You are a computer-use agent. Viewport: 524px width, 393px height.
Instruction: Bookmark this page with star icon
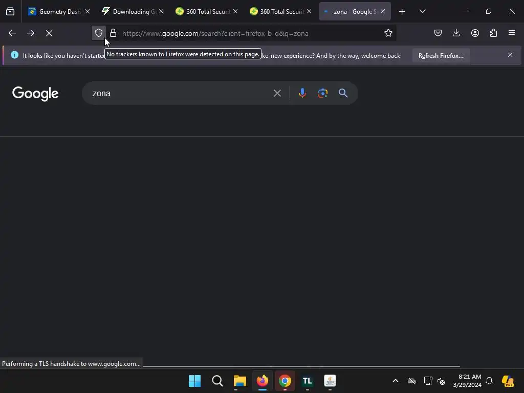[388, 33]
